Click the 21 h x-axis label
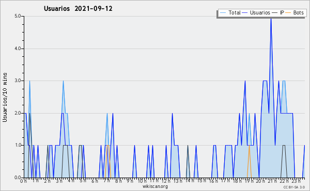310x191 pixels. point(273,181)
